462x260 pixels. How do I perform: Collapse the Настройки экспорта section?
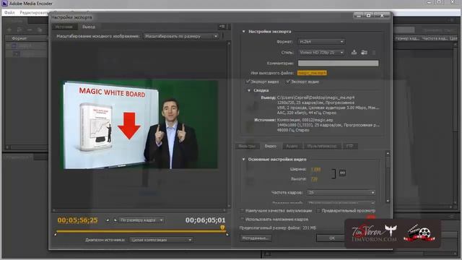click(x=244, y=31)
